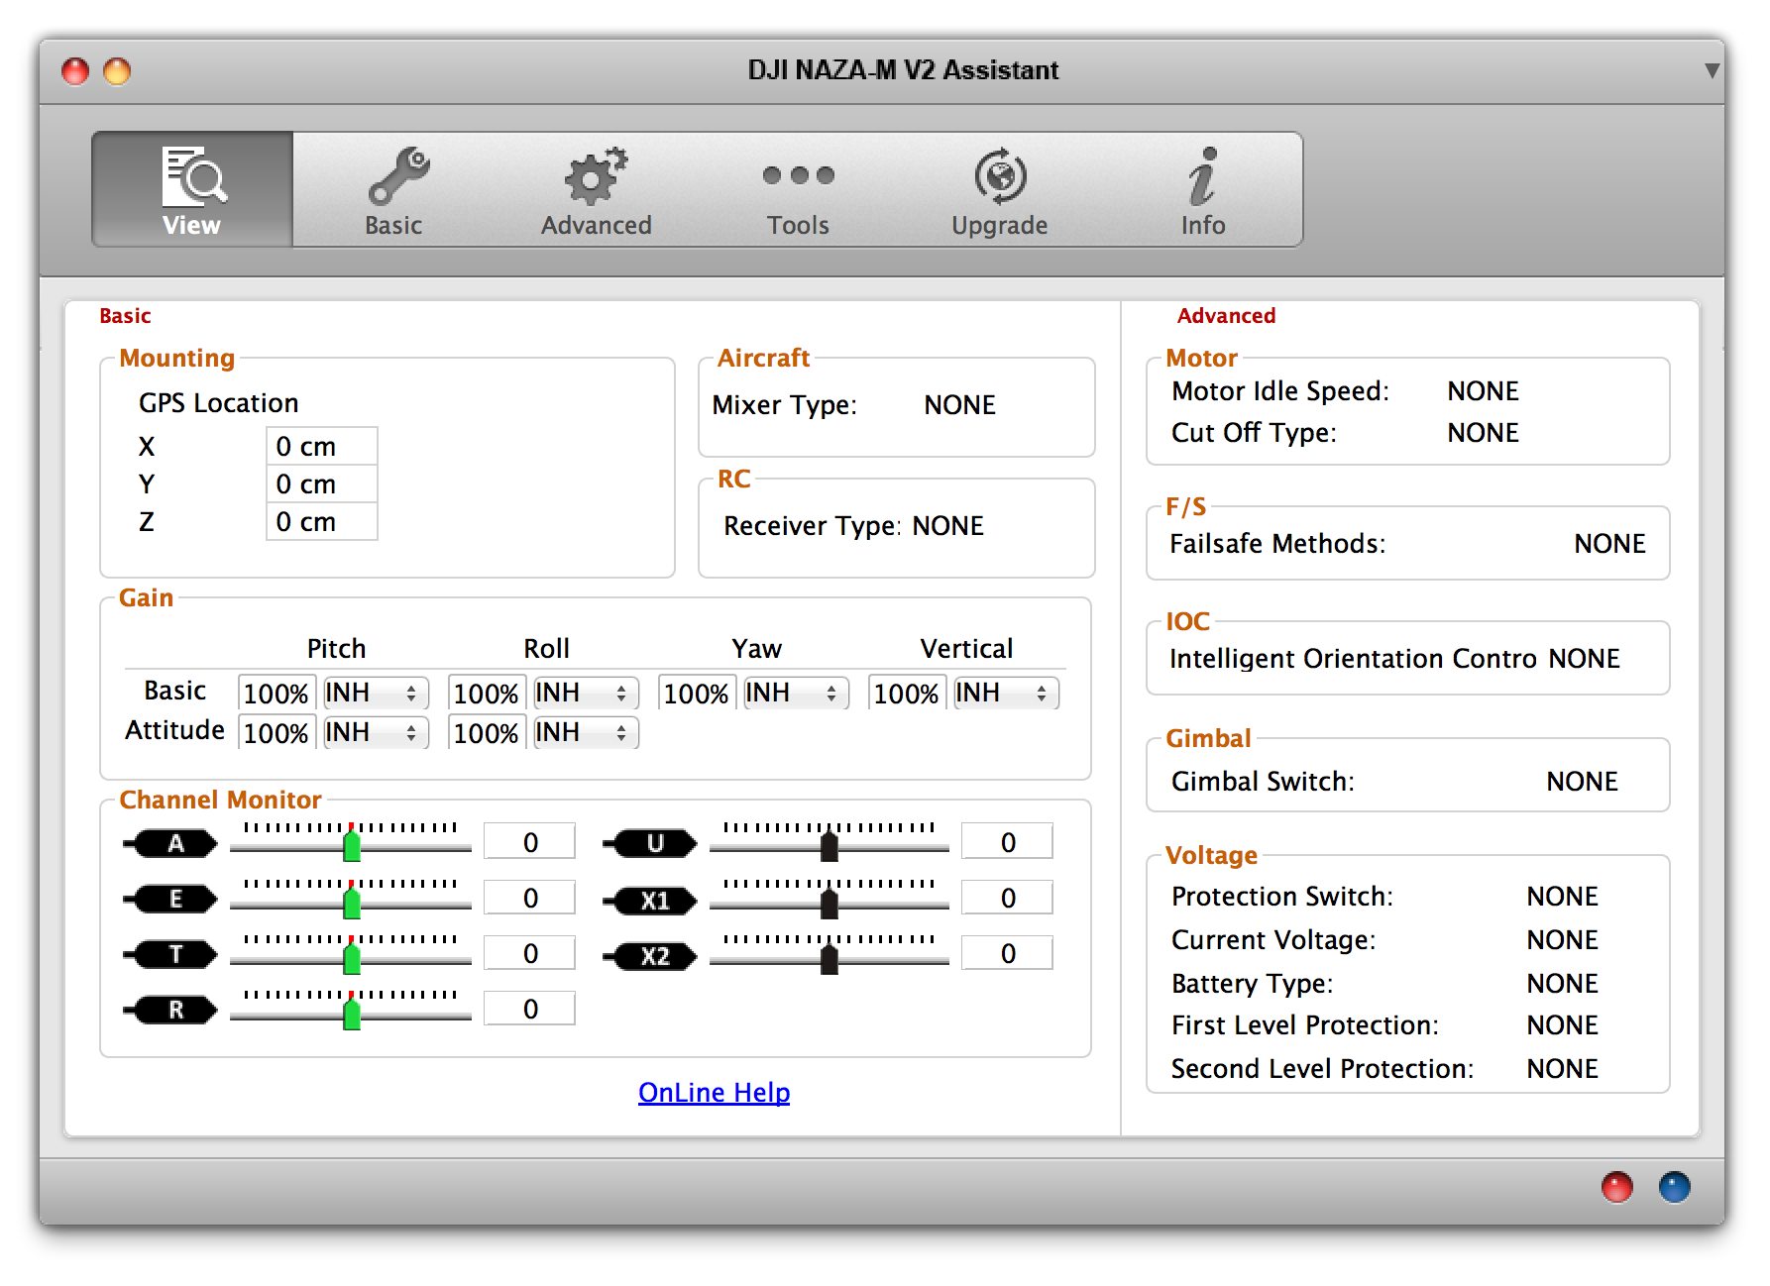This screenshot has width=1770, height=1286.
Task: Click the Basic Yaw gain 100% field
Action: pyautogui.click(x=697, y=693)
